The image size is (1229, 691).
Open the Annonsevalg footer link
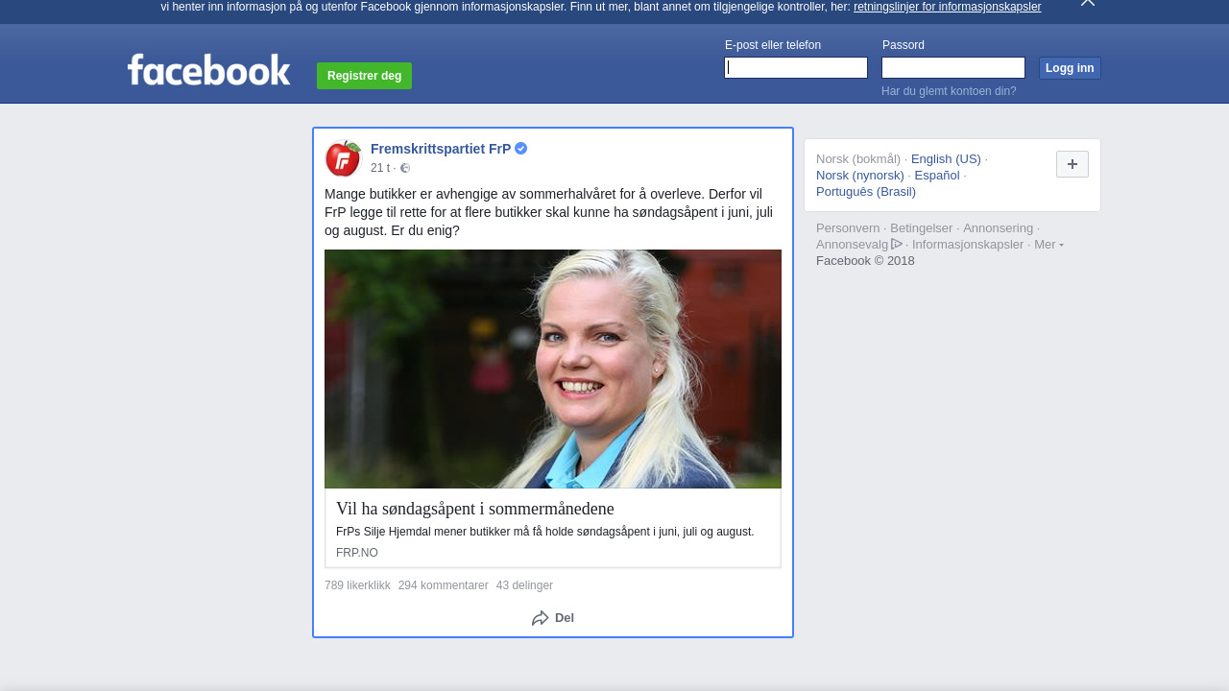(x=859, y=245)
